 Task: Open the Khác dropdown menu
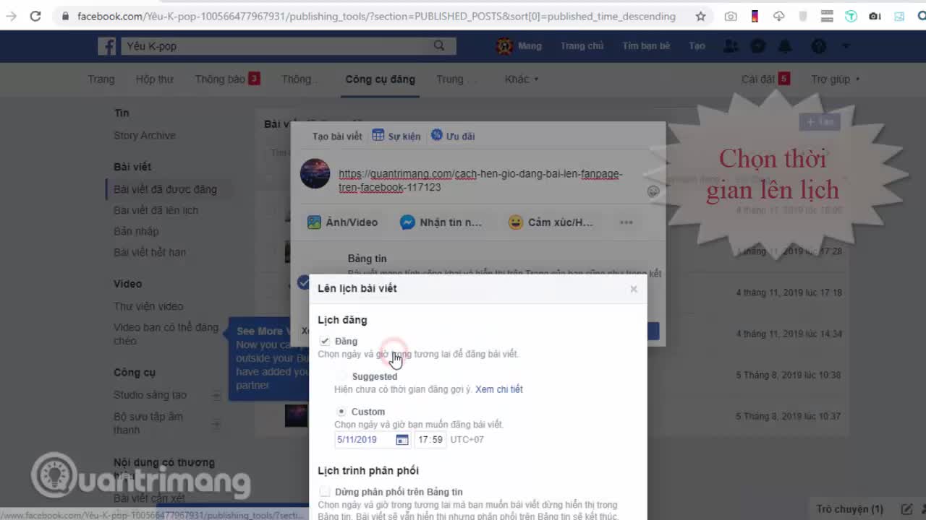pos(522,79)
